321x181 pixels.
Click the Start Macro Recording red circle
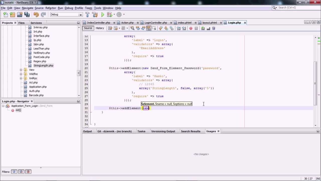click(x=191, y=28)
